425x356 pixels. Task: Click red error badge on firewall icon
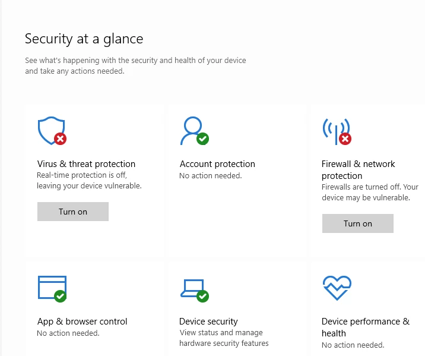(345, 139)
